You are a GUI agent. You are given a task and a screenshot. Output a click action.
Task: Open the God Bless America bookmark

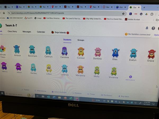(52, 18)
